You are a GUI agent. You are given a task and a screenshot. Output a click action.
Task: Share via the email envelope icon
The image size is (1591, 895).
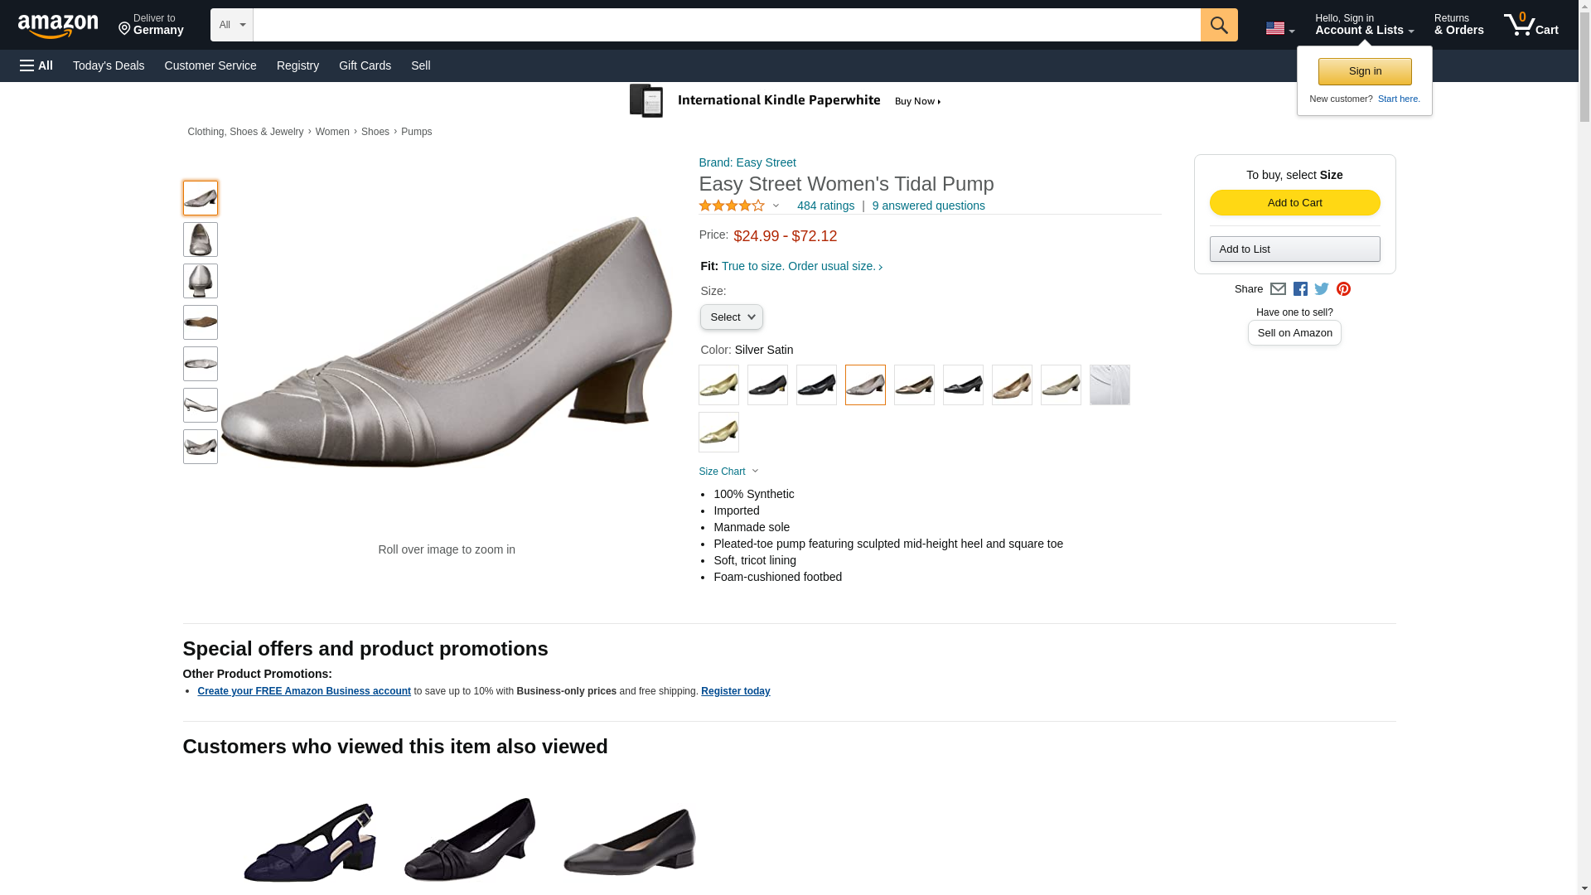1278,289
